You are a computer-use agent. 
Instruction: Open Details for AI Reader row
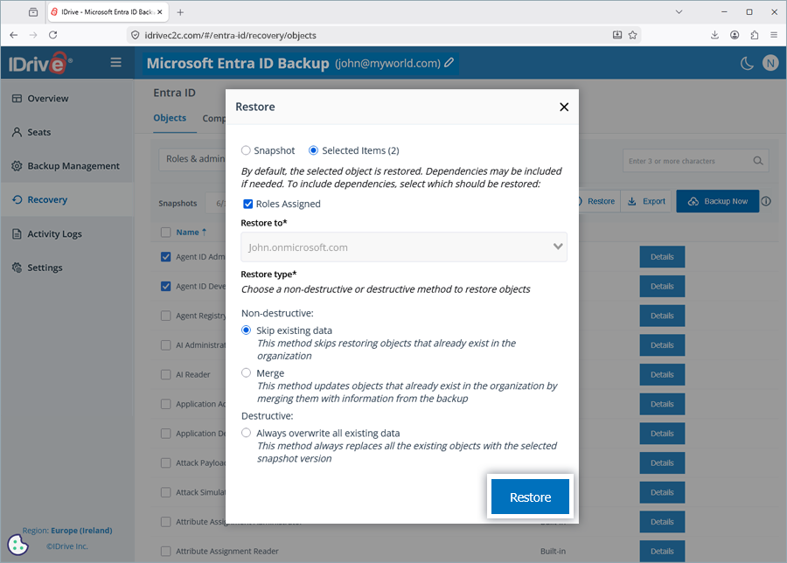coord(662,374)
